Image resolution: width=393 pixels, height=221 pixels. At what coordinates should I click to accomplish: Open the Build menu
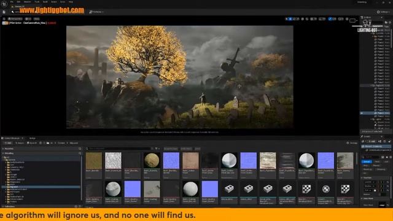coord(45,2)
